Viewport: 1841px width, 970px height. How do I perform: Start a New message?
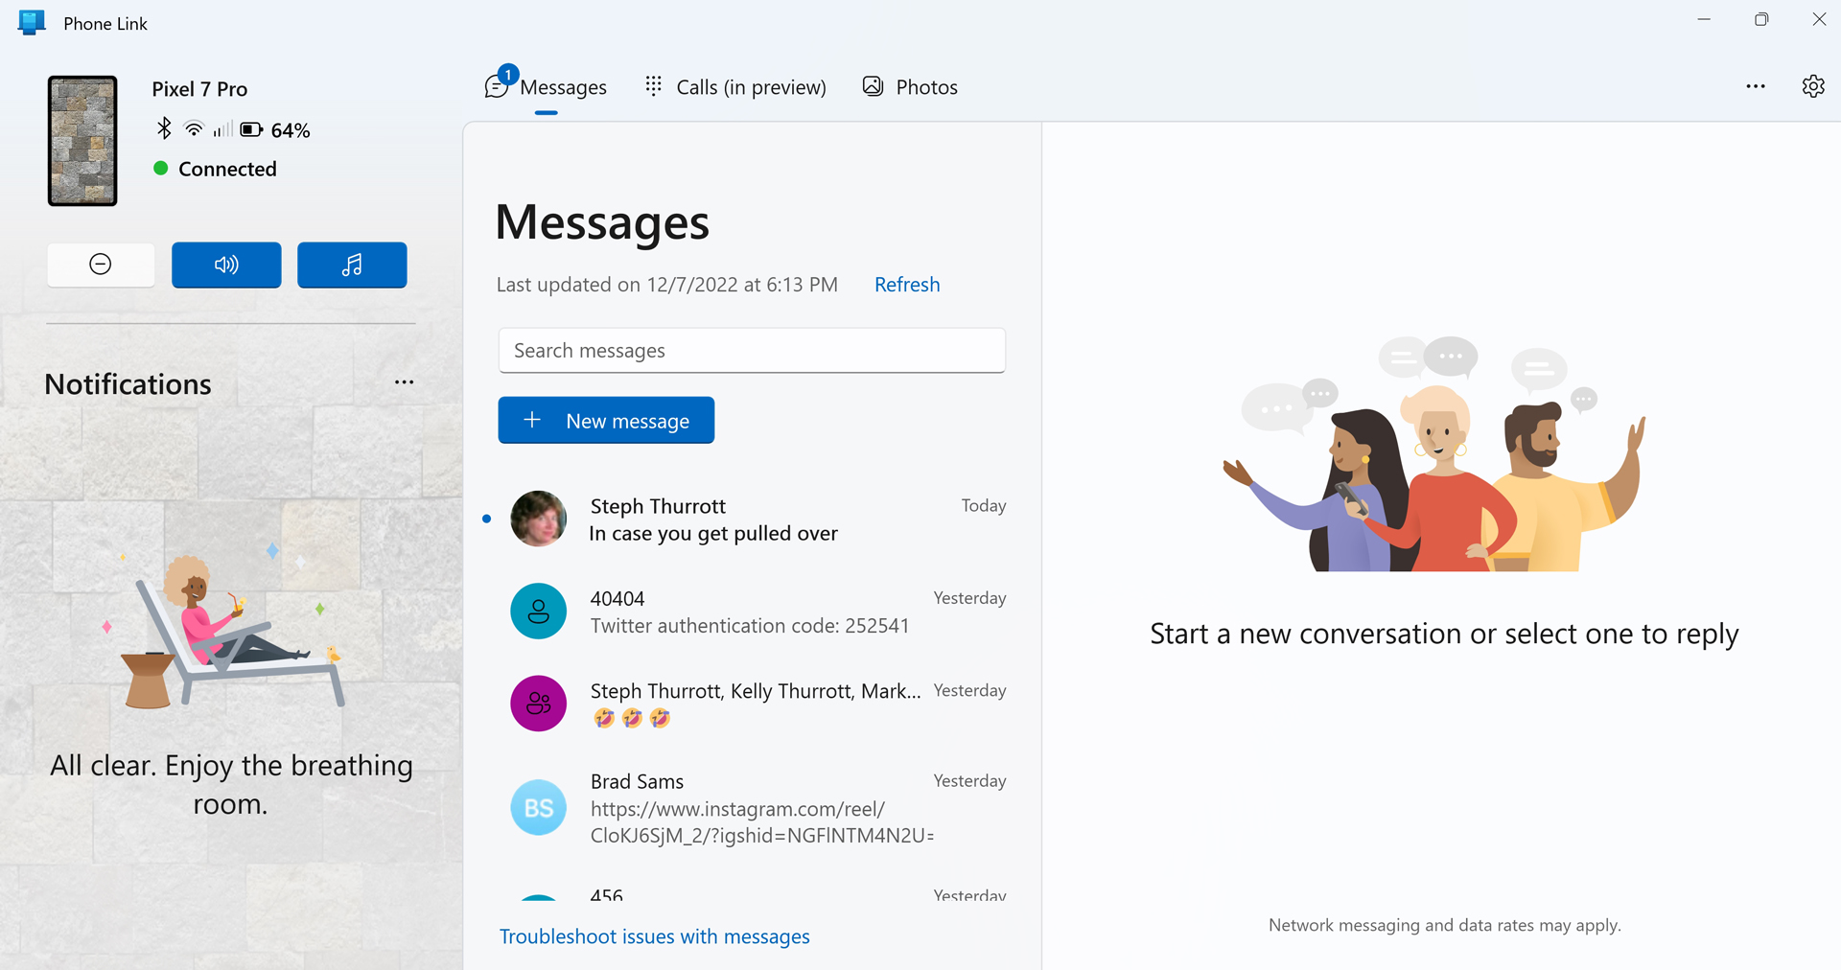[x=606, y=421]
